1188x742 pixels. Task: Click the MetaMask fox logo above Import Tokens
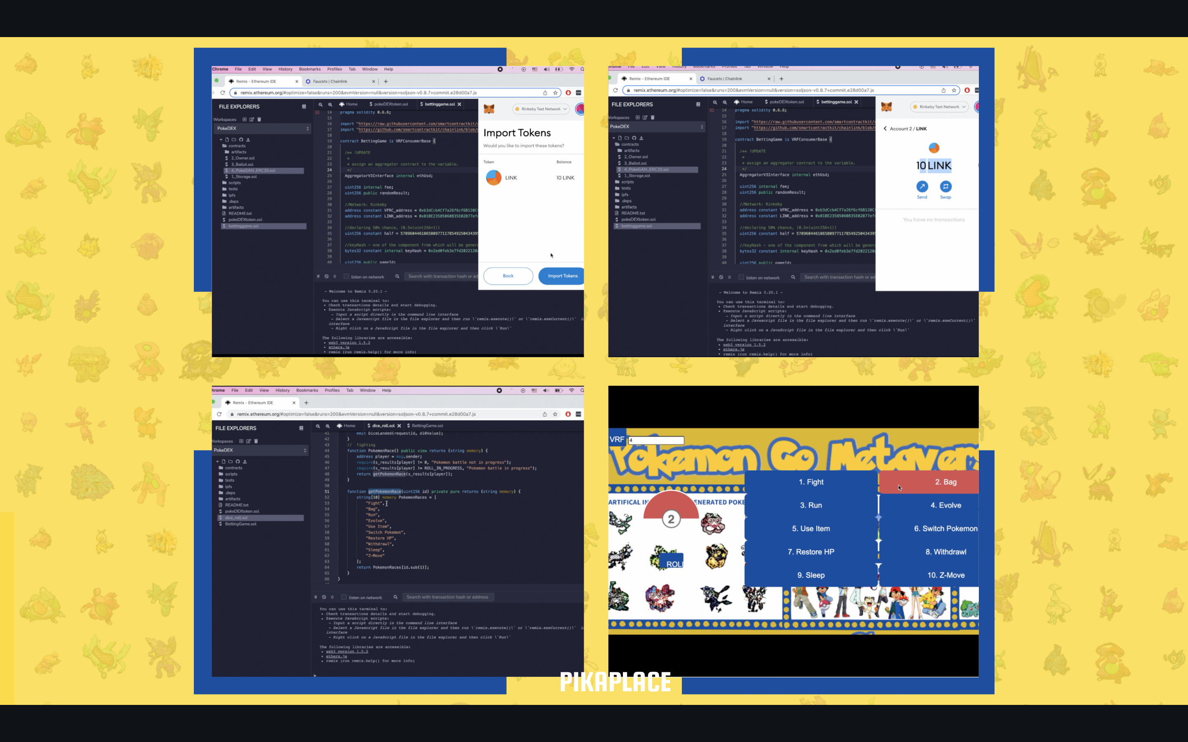489,109
